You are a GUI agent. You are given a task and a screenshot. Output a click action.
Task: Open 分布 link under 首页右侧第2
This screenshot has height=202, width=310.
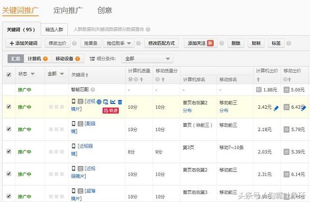(x=187, y=110)
